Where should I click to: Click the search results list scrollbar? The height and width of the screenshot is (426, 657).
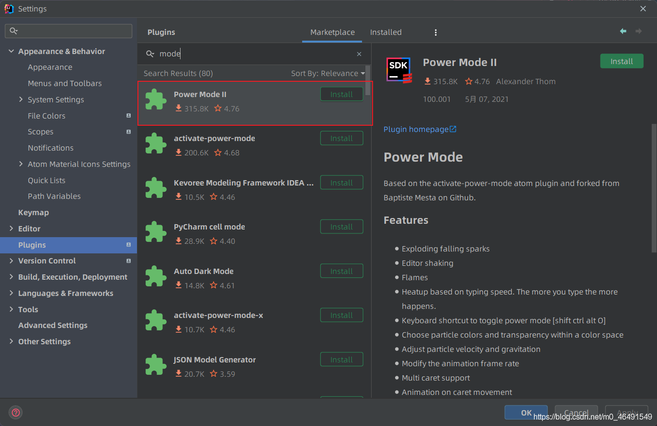click(368, 80)
